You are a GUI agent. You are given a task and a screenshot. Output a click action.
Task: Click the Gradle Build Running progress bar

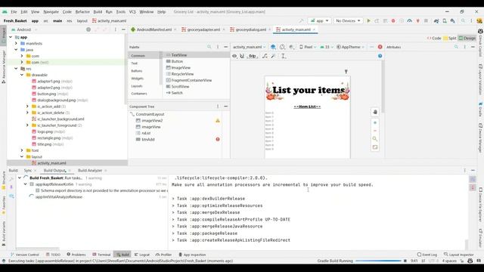pyautogui.click(x=378, y=261)
